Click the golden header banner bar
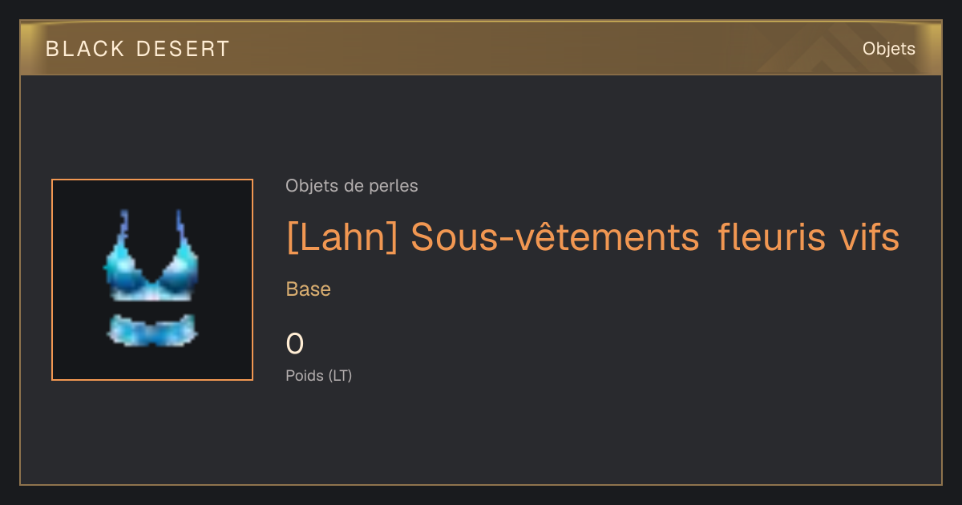Image resolution: width=962 pixels, height=505 pixels. click(481, 48)
